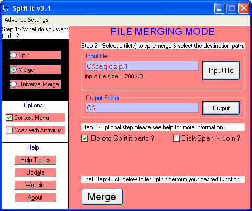The width and height of the screenshot is (252, 211).
Task: Open Help Topics
Action: 36,160
